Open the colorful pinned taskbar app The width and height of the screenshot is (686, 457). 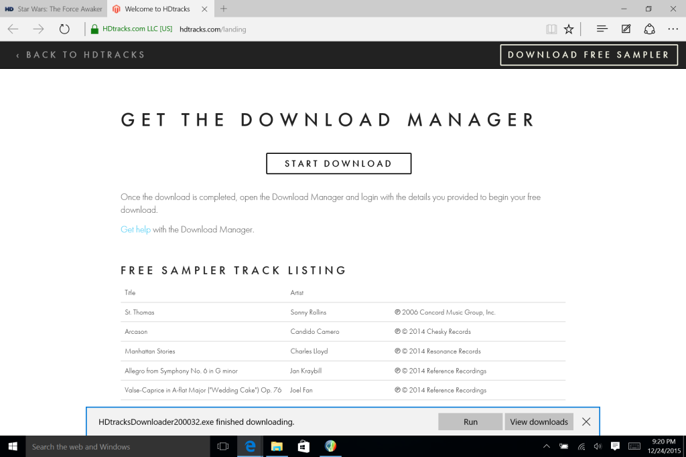[x=330, y=446]
